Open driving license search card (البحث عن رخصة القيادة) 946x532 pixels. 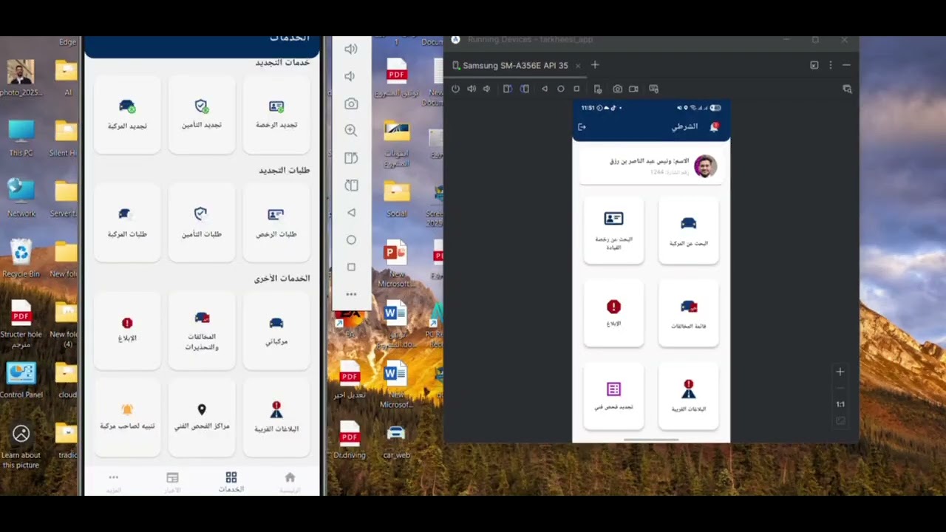[x=613, y=230]
